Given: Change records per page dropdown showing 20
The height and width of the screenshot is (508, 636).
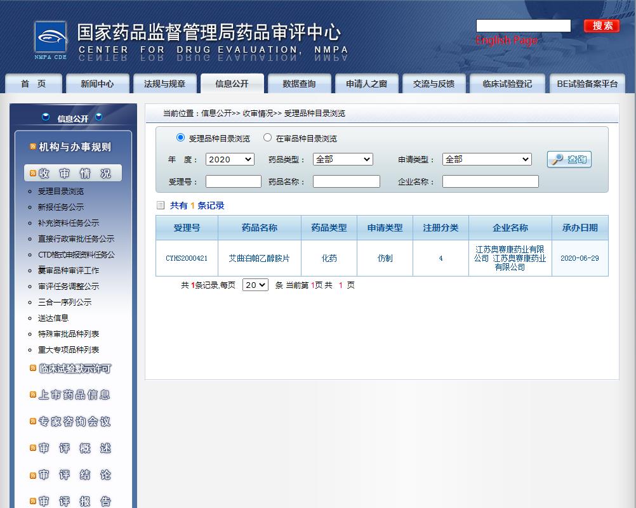Looking at the screenshot, I should tap(255, 285).
